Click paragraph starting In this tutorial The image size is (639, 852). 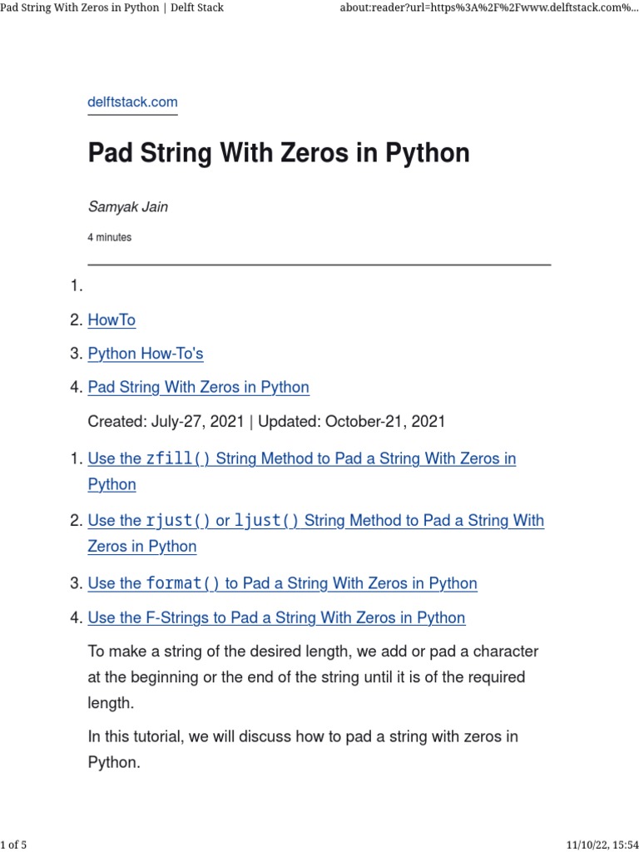(x=303, y=749)
